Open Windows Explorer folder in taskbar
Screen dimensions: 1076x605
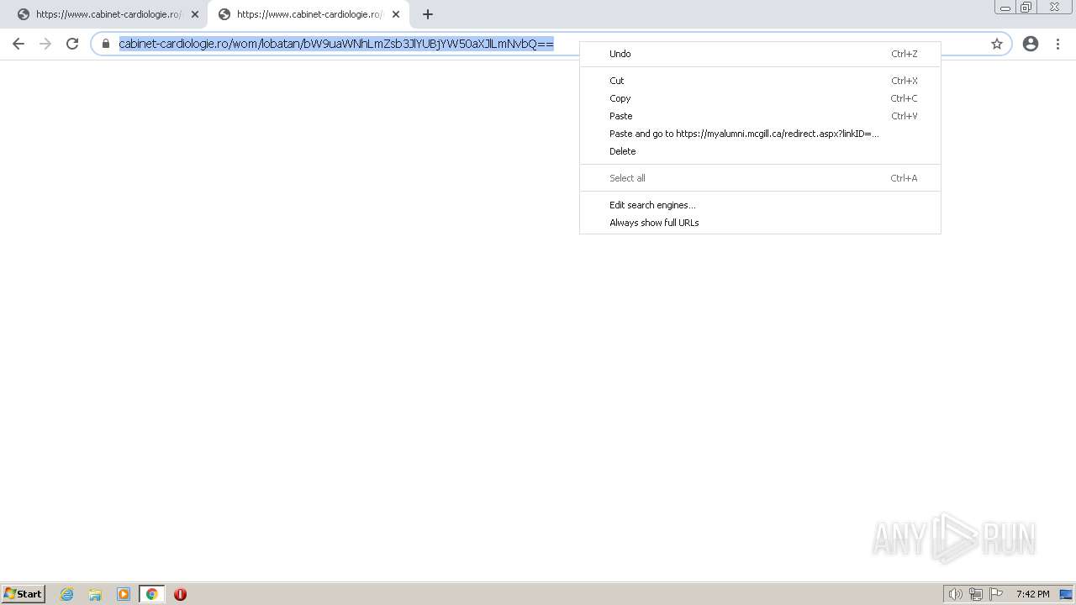pyautogui.click(x=95, y=594)
